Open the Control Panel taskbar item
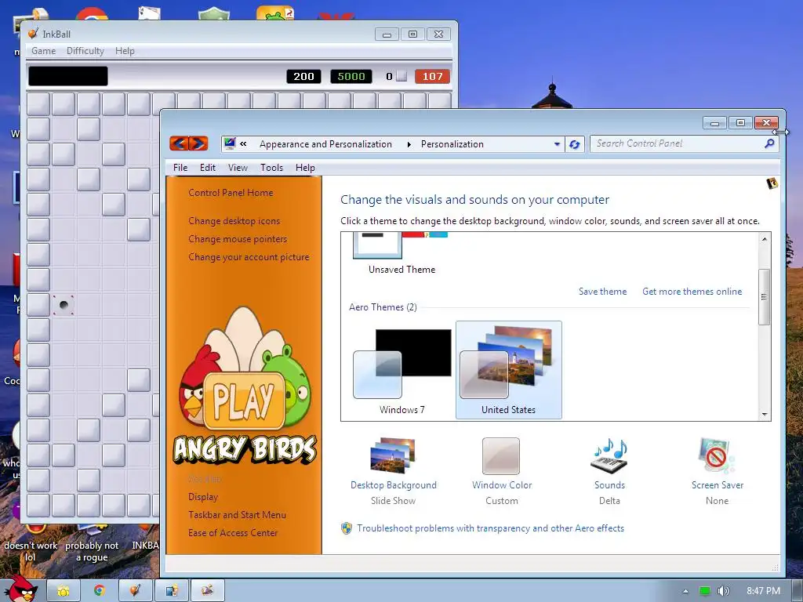This screenshot has width=803, height=602. point(172,591)
